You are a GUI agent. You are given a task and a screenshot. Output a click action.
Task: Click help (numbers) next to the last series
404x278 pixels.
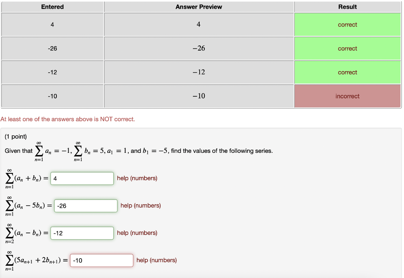tap(156, 260)
